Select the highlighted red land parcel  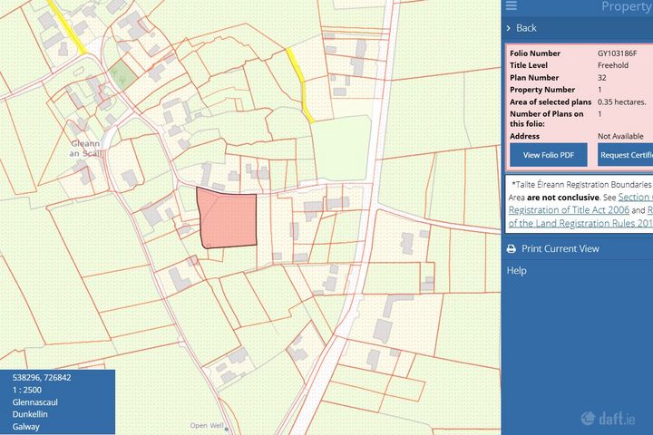[228, 220]
